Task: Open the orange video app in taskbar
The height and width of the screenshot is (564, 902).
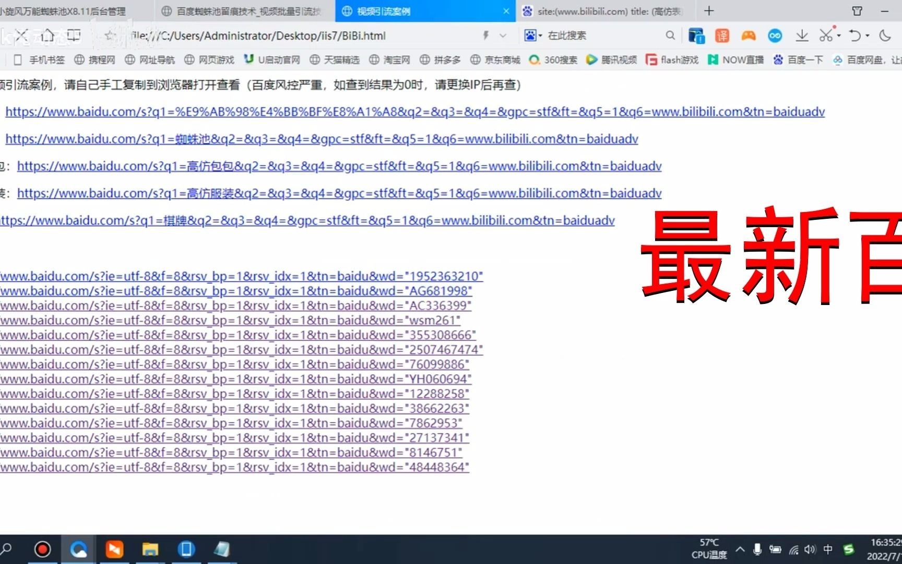Action: click(114, 549)
